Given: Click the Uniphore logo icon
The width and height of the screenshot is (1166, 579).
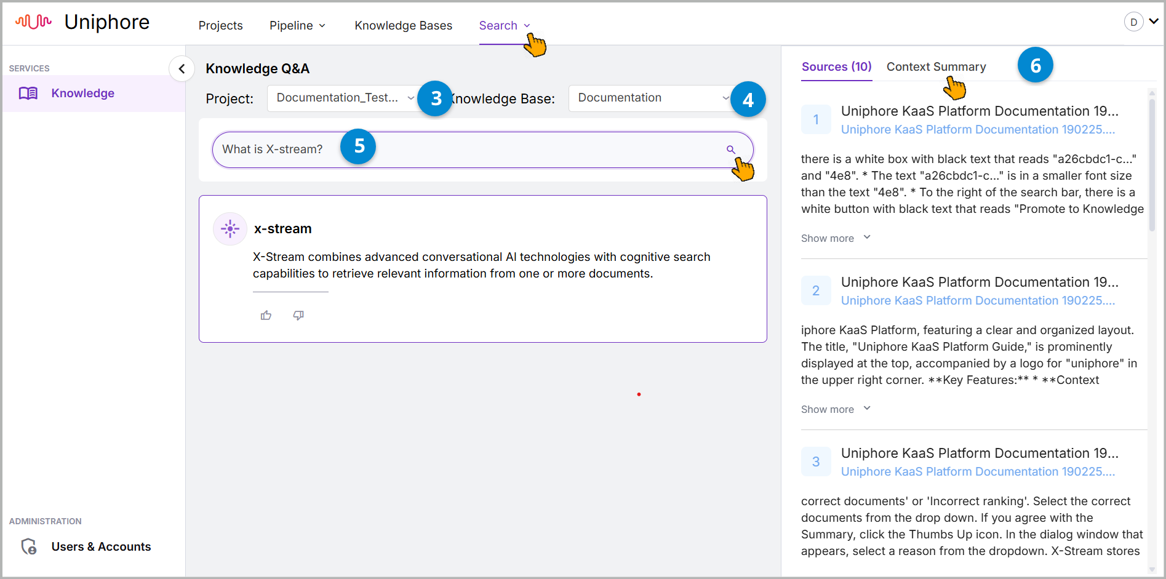Looking at the screenshot, I should click(x=33, y=22).
